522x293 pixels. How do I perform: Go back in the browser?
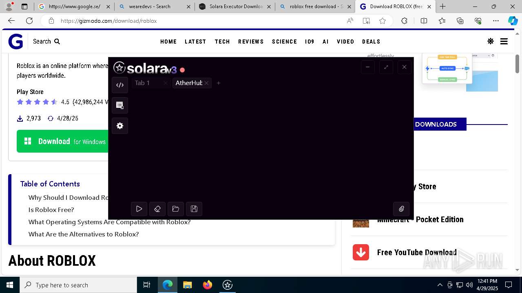click(11, 21)
